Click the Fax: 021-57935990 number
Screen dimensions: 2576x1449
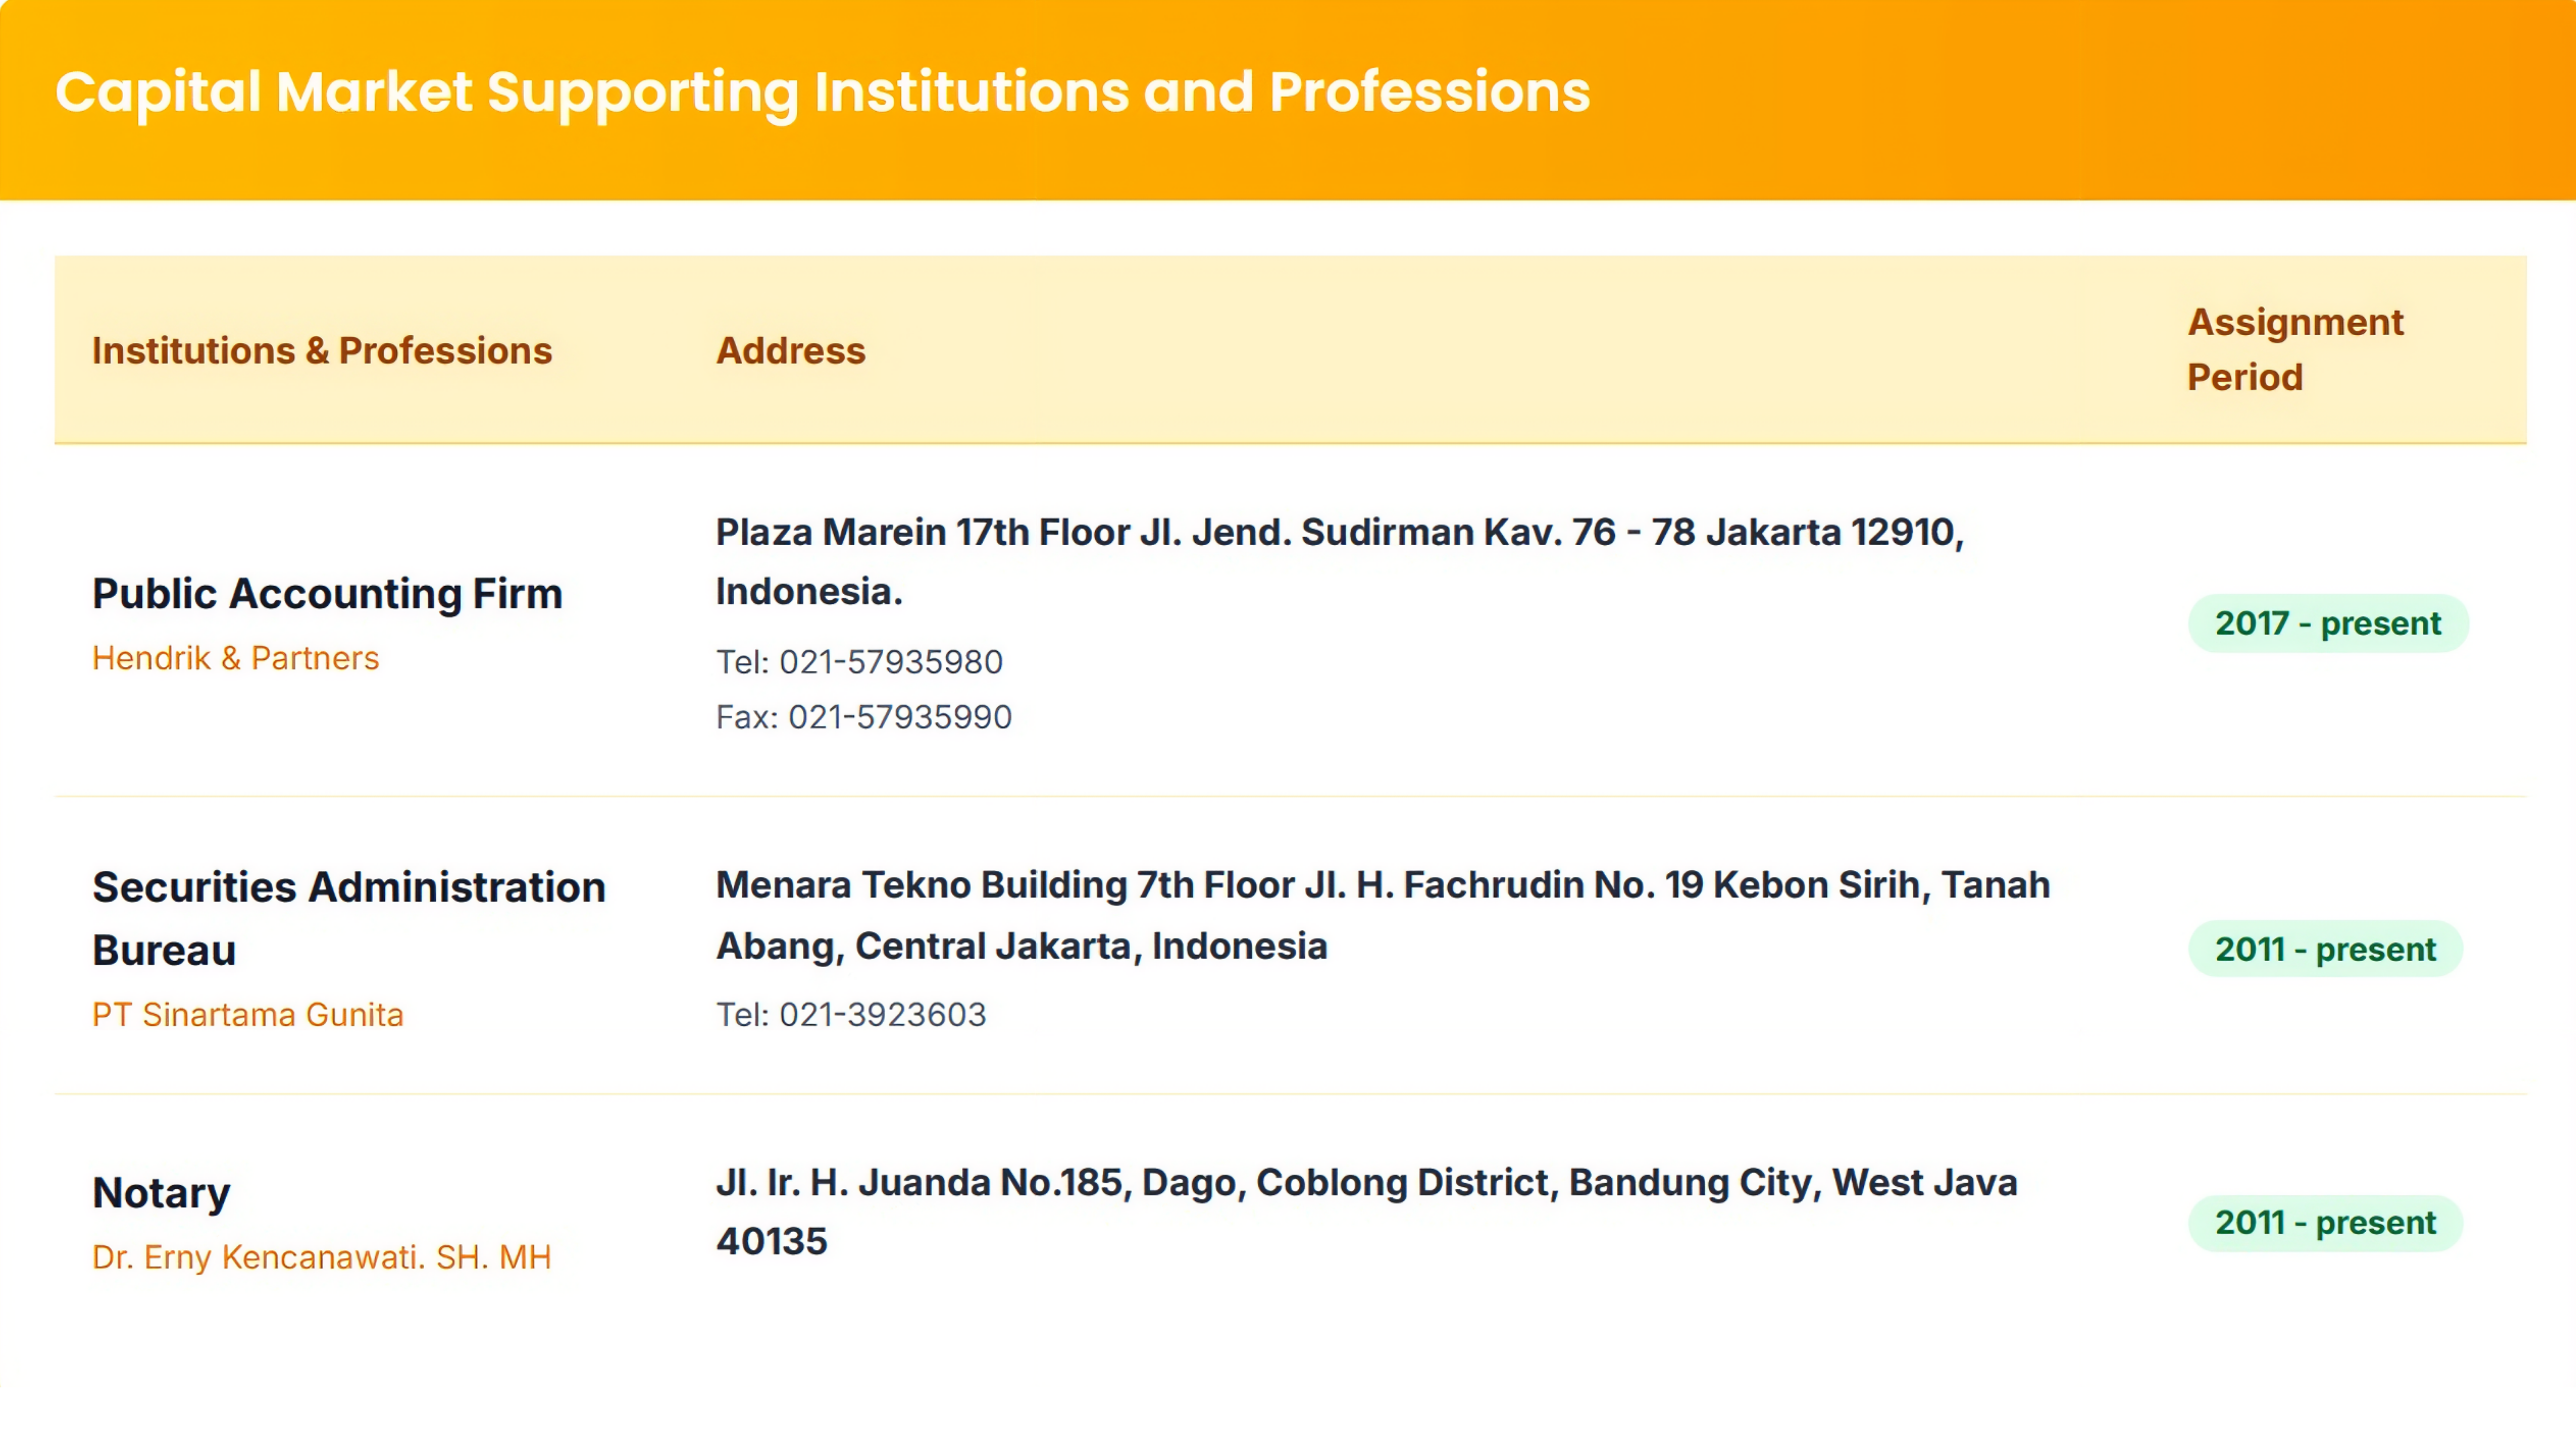tap(864, 717)
